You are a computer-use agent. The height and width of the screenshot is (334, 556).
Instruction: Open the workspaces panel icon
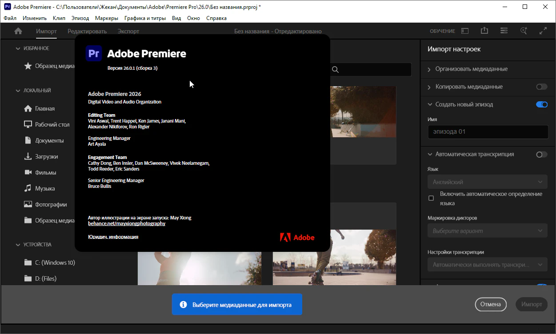464,31
